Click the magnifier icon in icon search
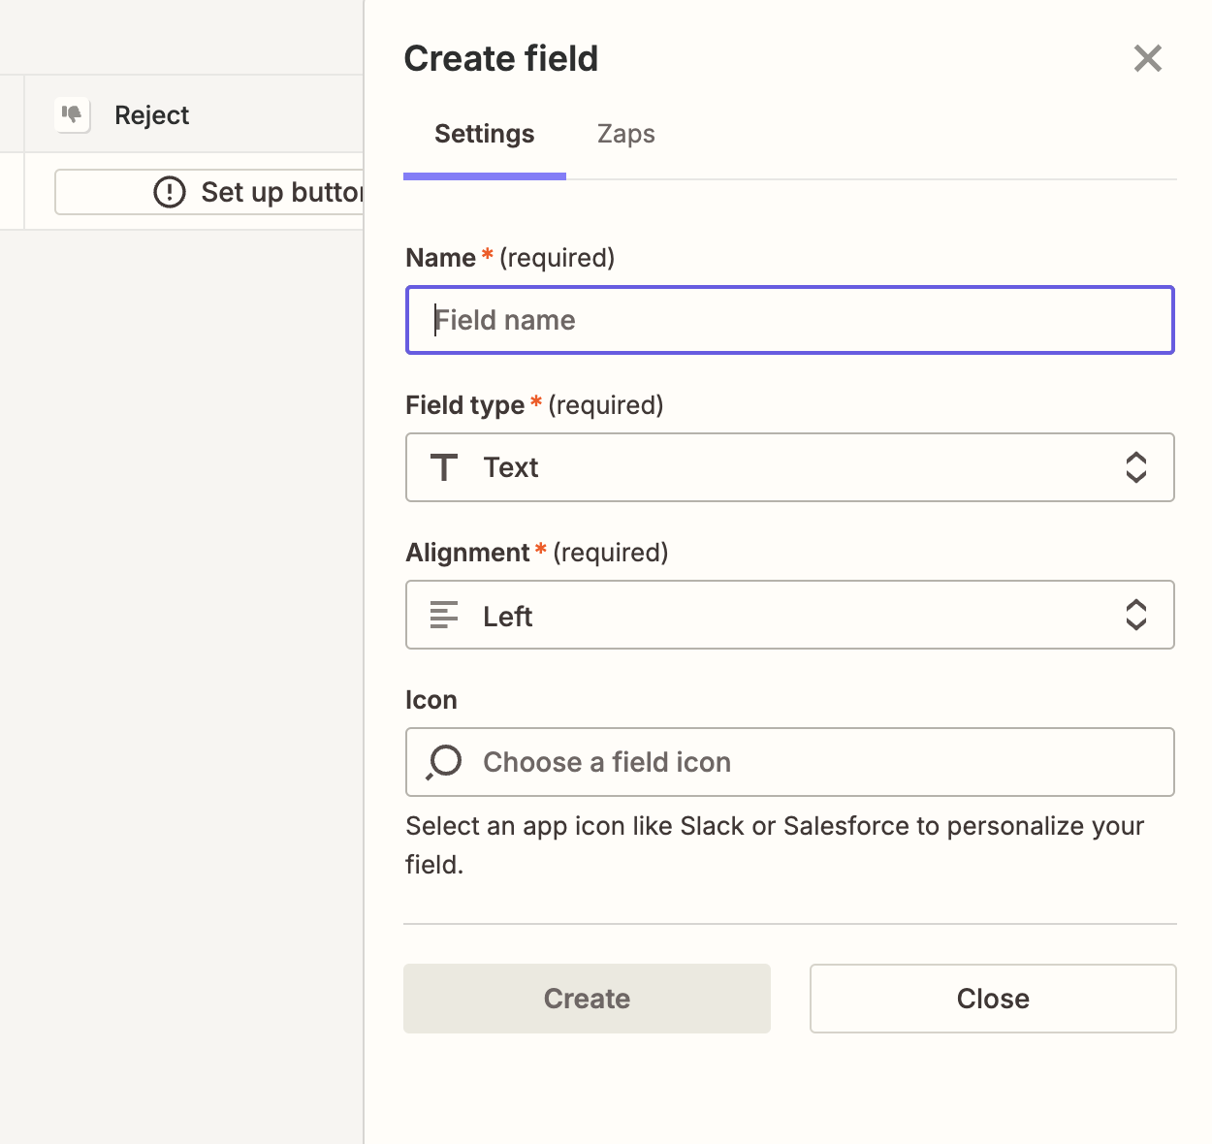The width and height of the screenshot is (1212, 1144). click(444, 762)
